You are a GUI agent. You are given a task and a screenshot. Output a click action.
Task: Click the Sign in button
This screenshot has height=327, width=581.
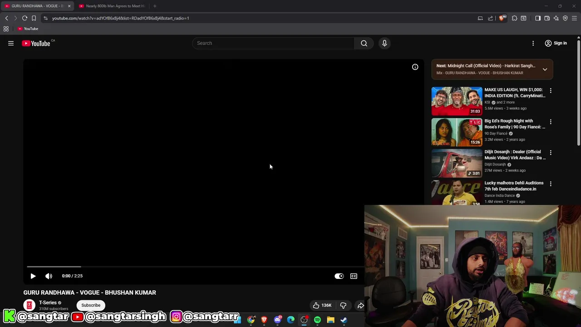click(x=556, y=43)
